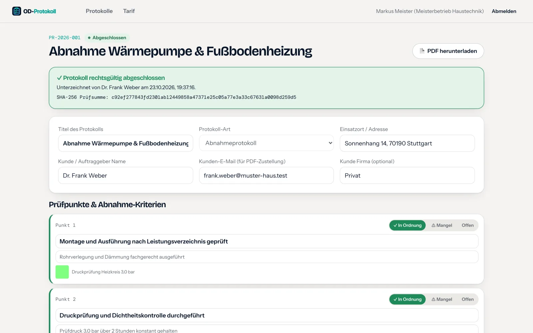Click the Kunde / Auftraggeber Name field
533x333 pixels.
[126, 175]
